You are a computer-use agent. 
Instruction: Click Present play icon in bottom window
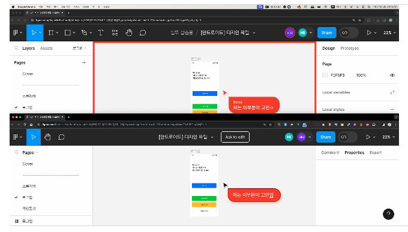368,137
